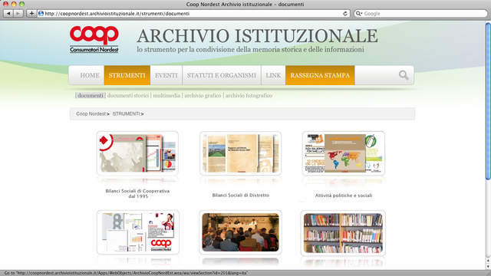Zoom the window with green button
Viewport: 491px width, 276px height.
click(x=21, y=4)
